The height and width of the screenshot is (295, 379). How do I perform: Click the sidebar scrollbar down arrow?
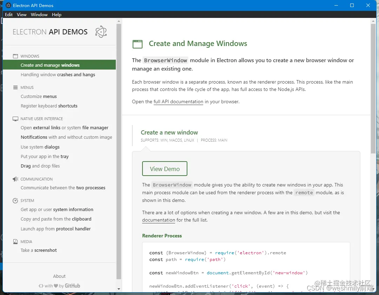[x=119, y=289]
